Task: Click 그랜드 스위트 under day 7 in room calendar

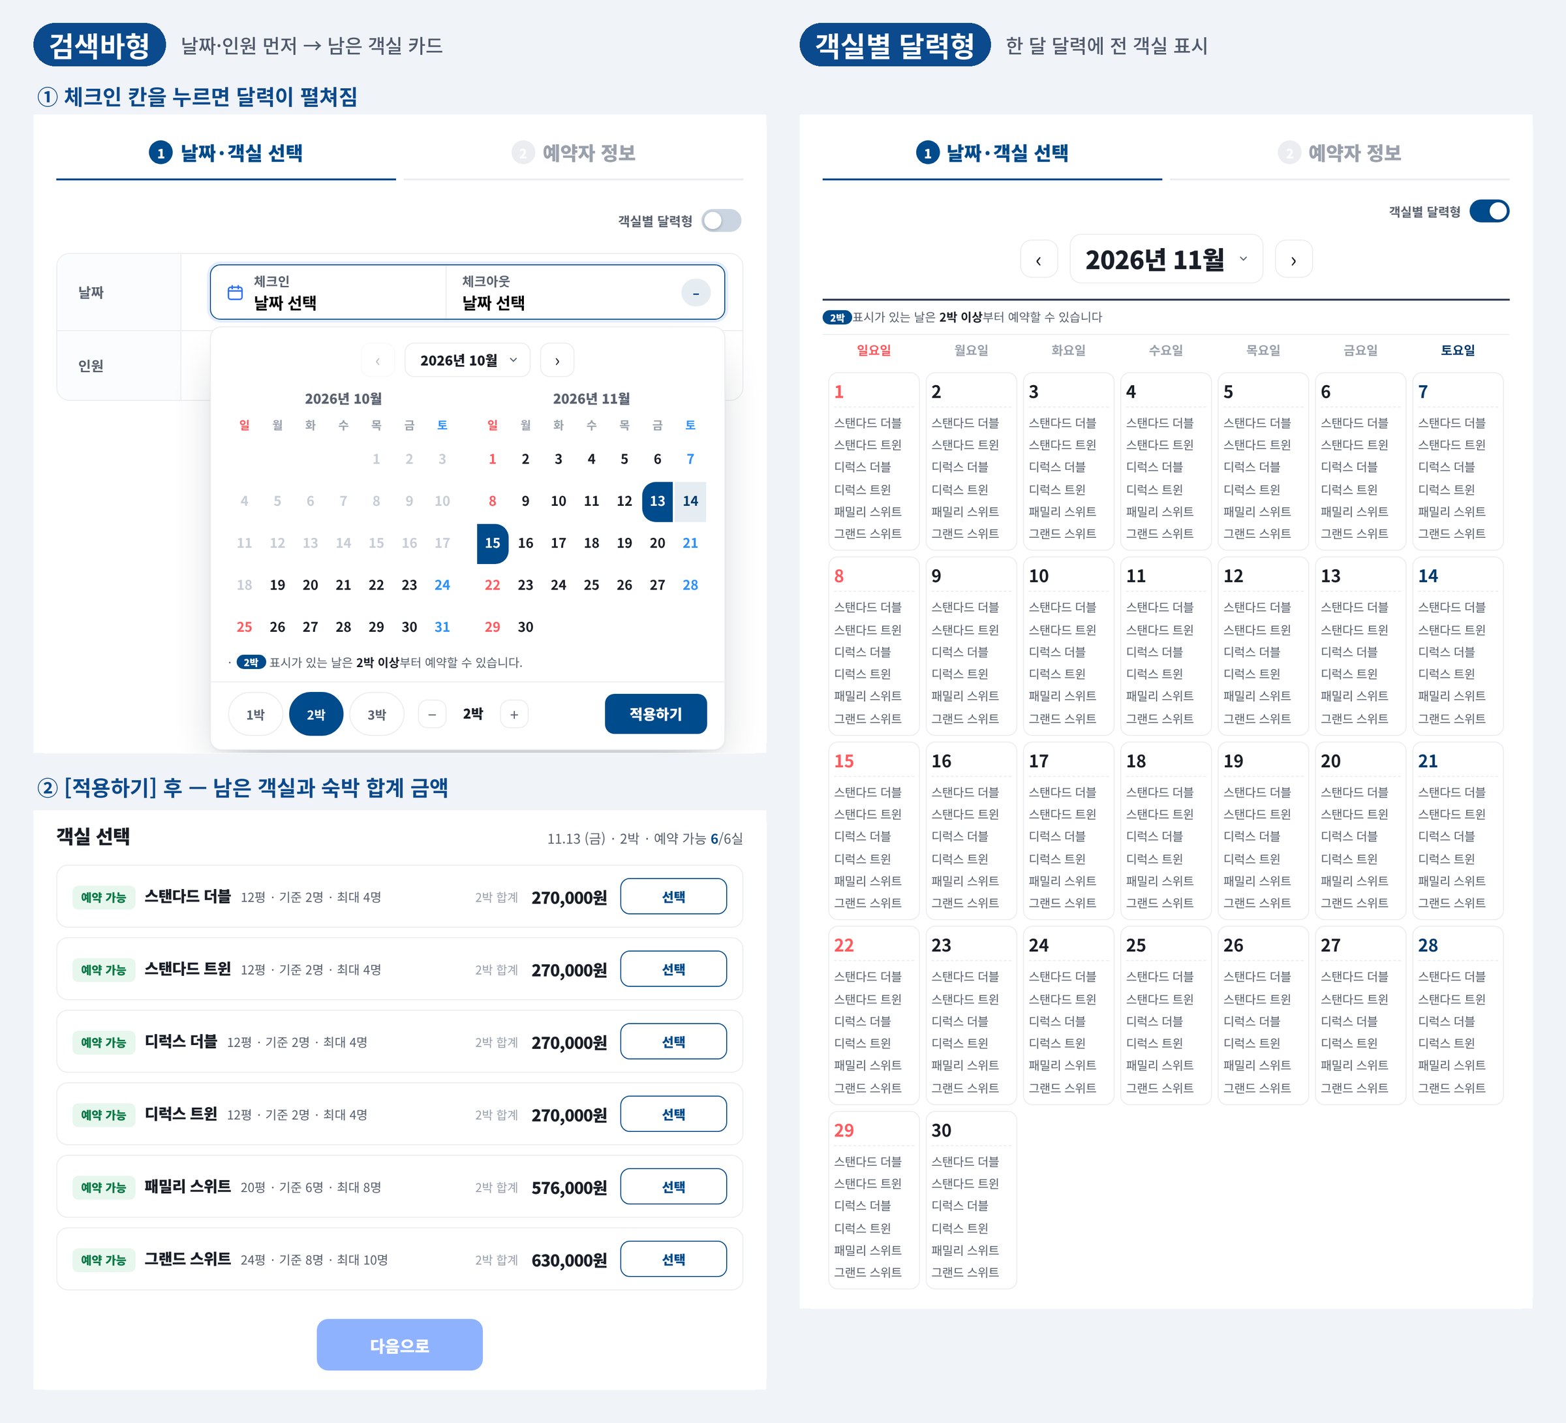Action: tap(1451, 534)
